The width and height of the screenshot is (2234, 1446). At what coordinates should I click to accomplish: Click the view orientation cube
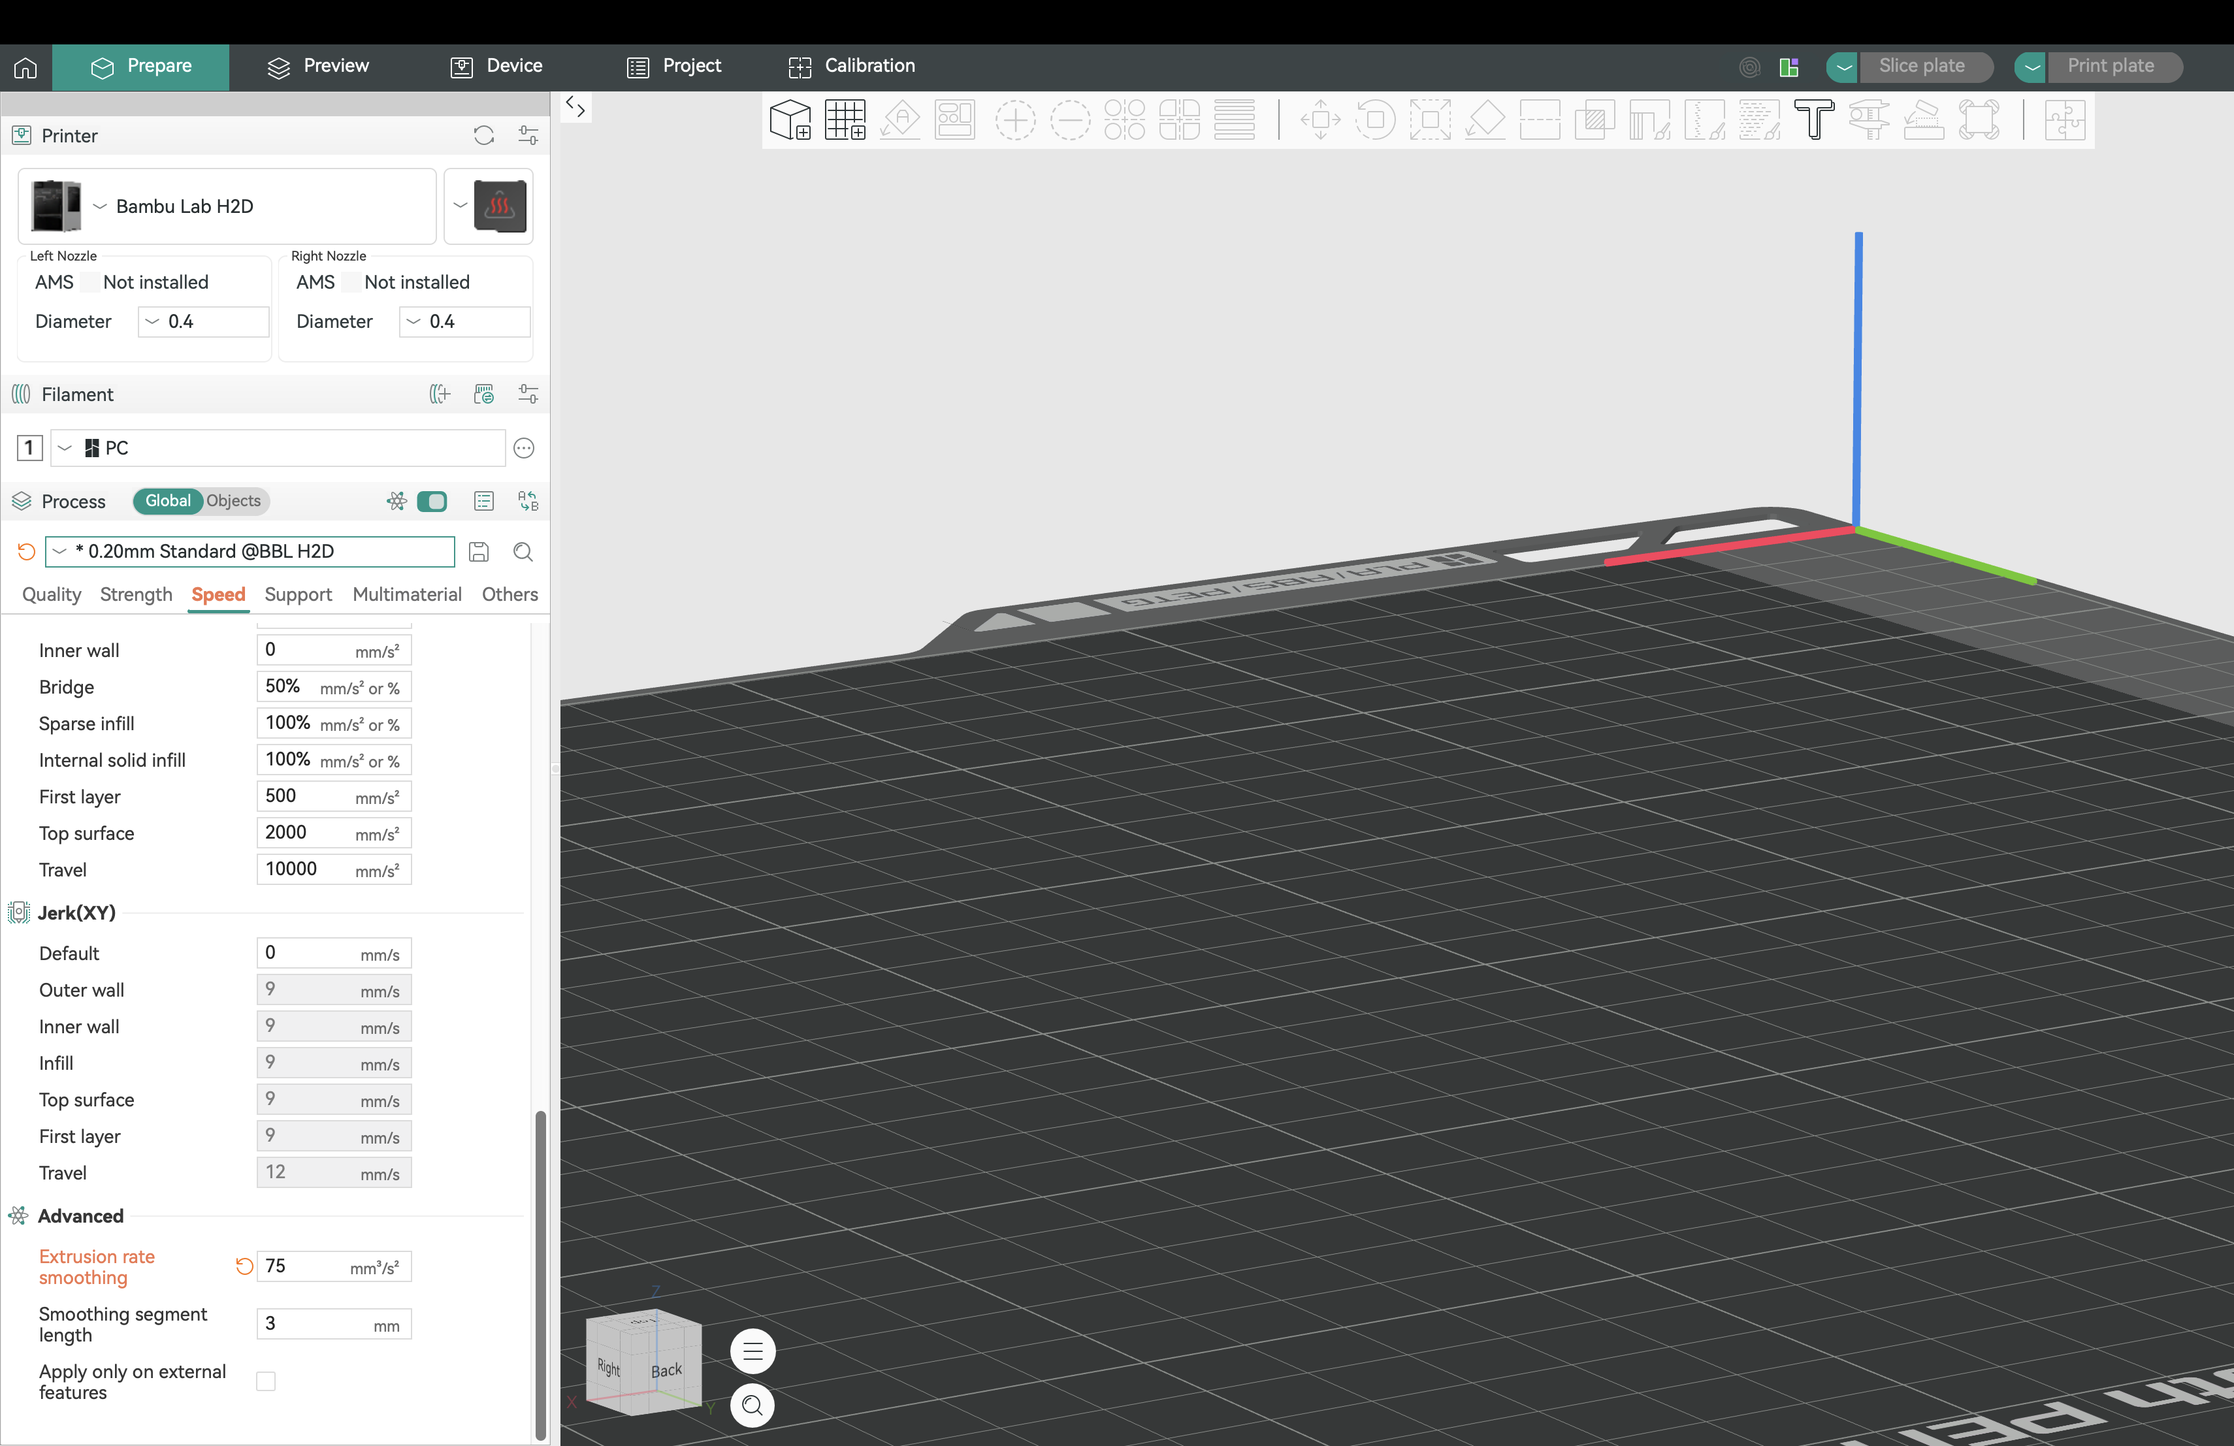(644, 1362)
